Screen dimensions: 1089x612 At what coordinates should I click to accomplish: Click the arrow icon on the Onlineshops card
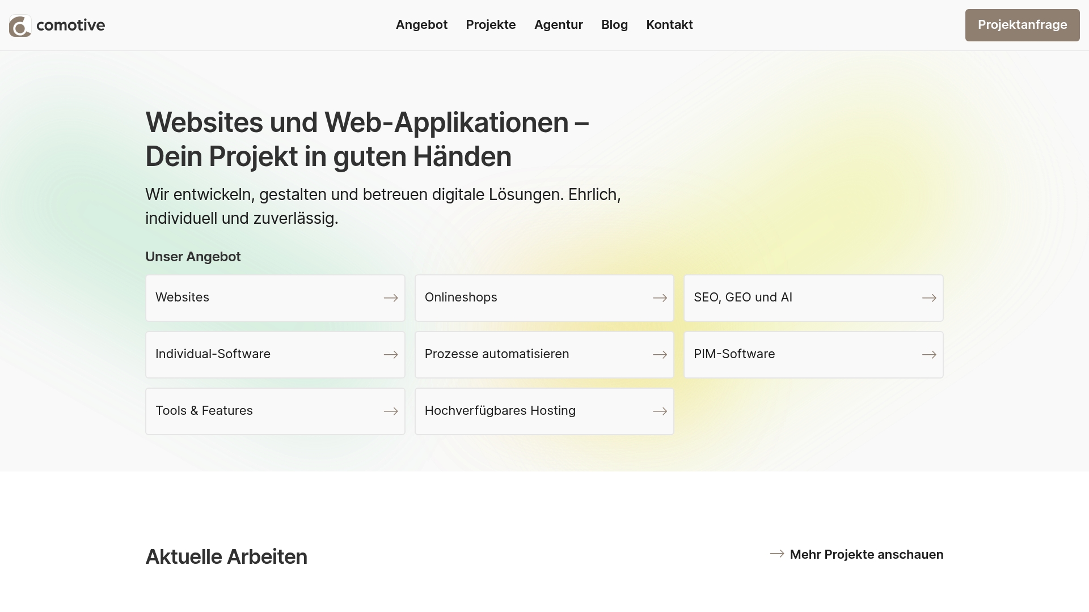(660, 297)
